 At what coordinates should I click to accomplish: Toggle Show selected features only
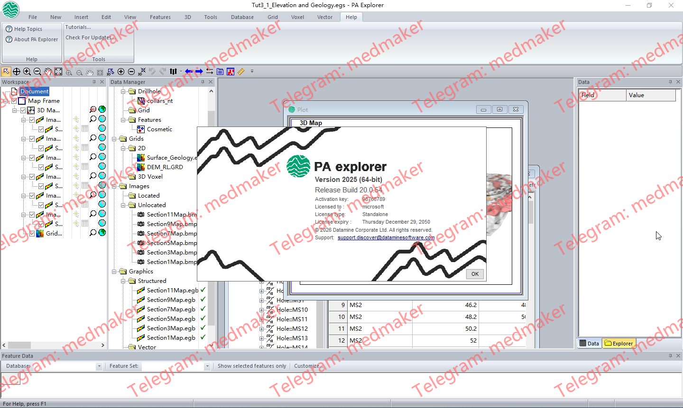pos(252,366)
